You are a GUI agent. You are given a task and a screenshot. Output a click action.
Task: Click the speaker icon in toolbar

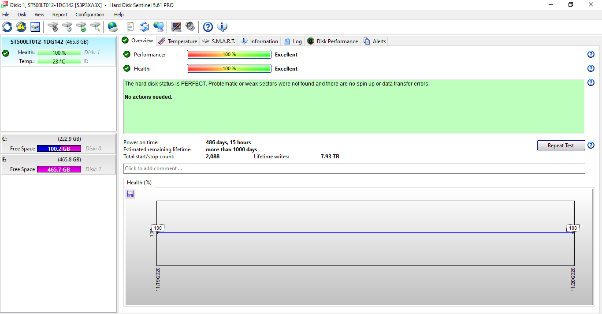pos(190,27)
